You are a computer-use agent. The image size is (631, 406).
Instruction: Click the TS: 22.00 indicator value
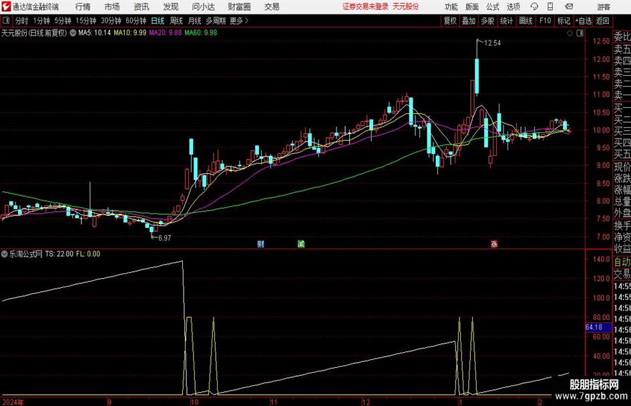click(x=59, y=254)
